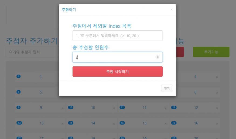Screen dimensions: 236x139
Task: Click the exclude Index list input field
Action: click(x=117, y=36)
